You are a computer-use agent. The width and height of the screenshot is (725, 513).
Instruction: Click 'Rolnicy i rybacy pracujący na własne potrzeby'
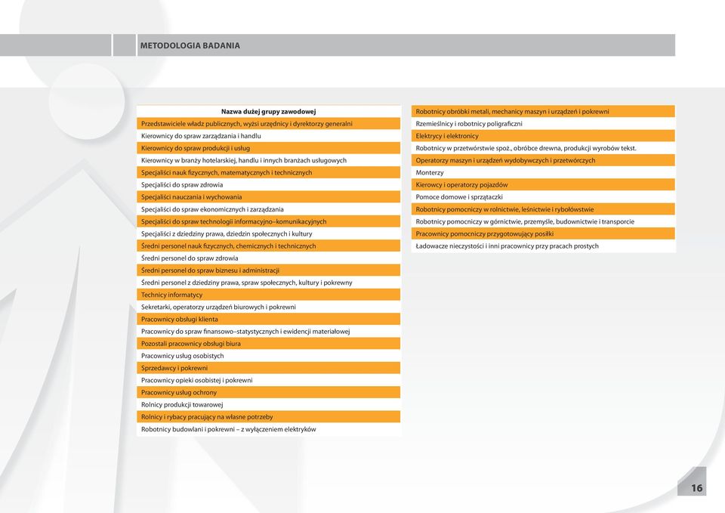click(x=268, y=417)
